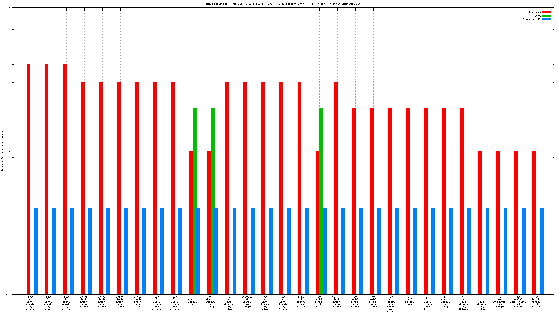Image resolution: width=559 pixels, height=314 pixels.
Task: Click the blue Score (0..1) legend swatch
Action: click(547, 19)
